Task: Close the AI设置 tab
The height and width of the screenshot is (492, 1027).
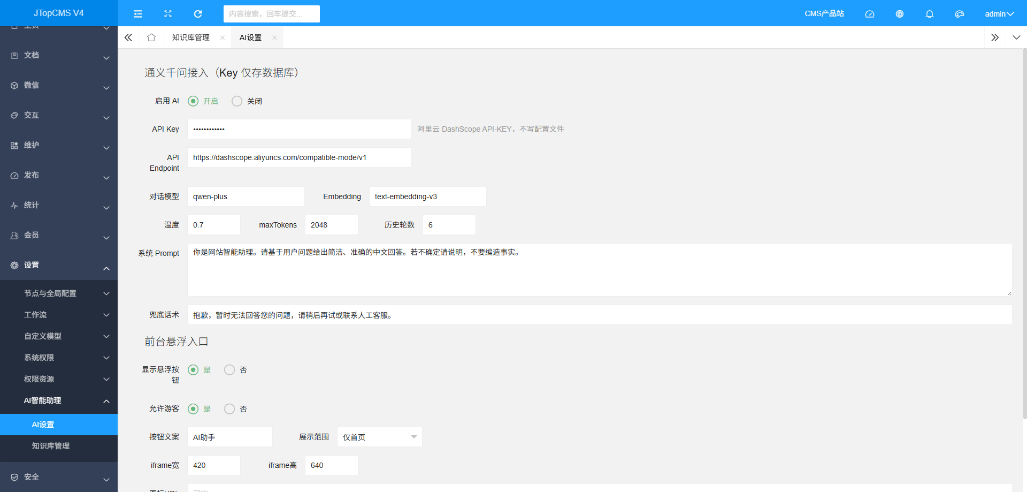Action: tap(274, 37)
